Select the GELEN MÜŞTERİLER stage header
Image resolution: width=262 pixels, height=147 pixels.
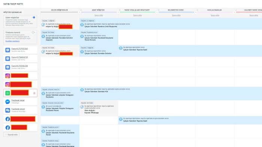click(60, 10)
